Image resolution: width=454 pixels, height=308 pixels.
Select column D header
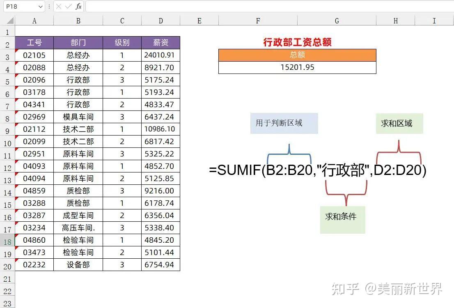pyautogui.click(x=161, y=21)
